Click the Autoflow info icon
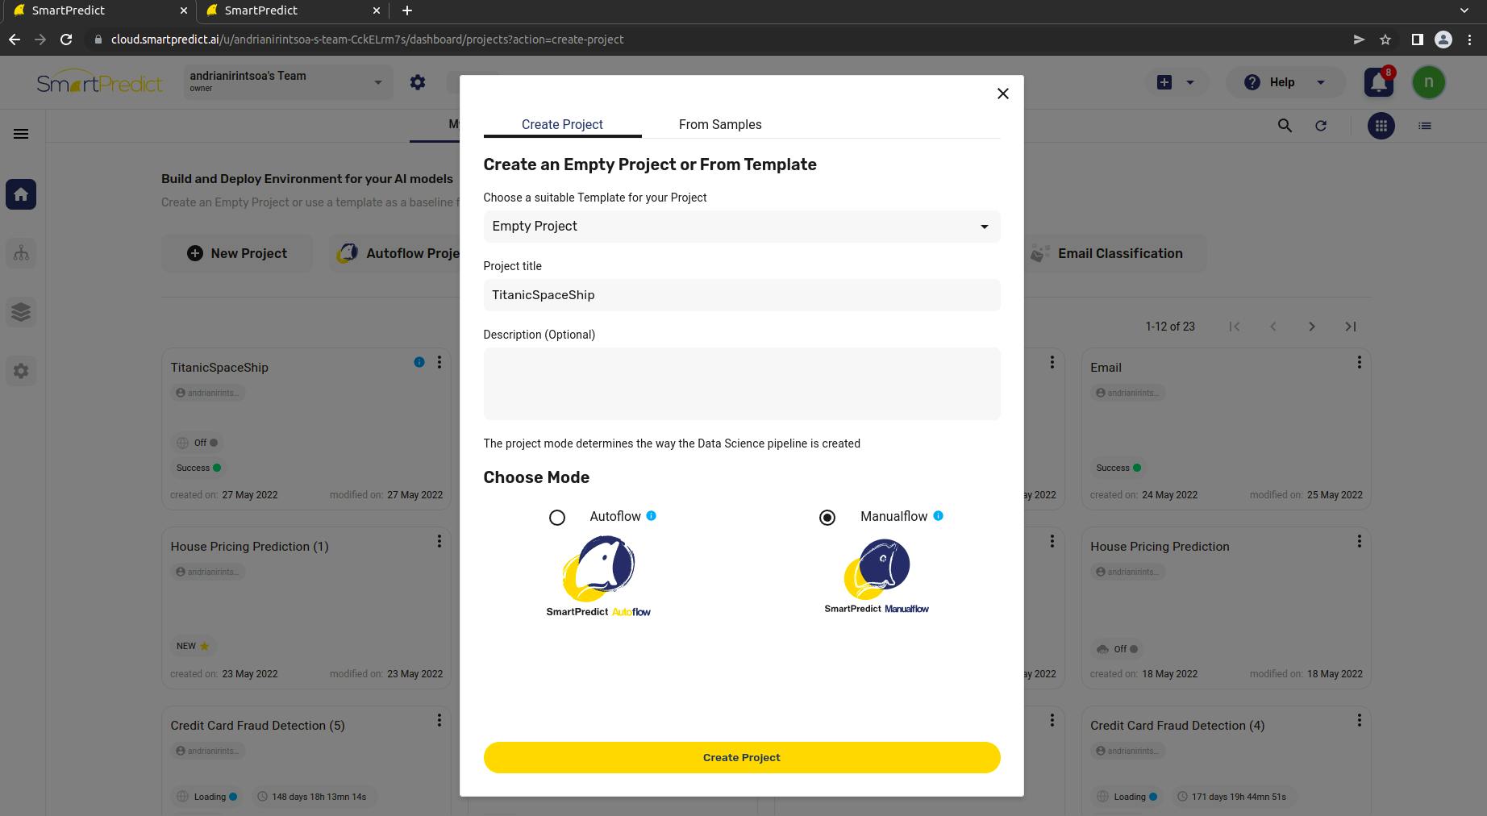1487x816 pixels. pos(652,516)
